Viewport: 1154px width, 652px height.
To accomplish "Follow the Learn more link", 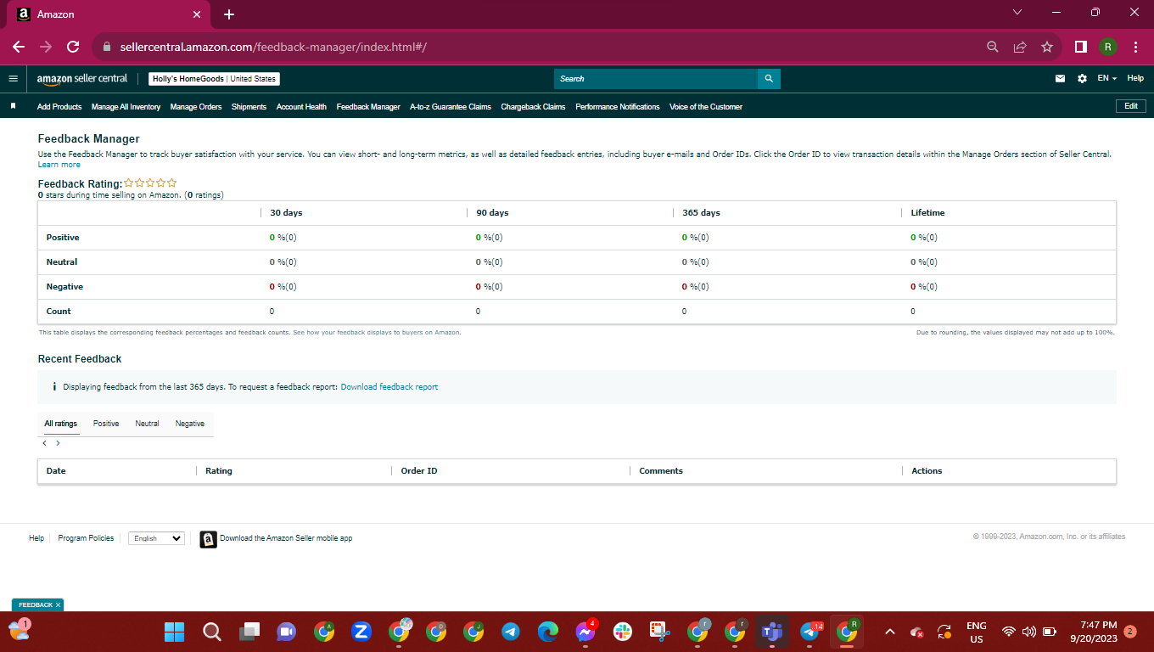I will click(x=59, y=165).
